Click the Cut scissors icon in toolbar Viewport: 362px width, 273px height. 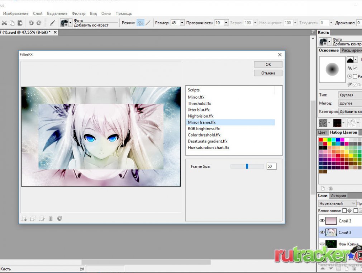tap(4, 23)
